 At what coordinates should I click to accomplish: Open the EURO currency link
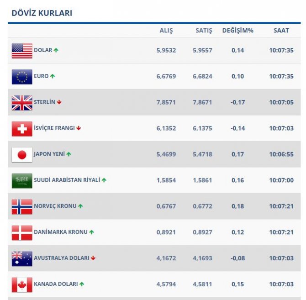point(41,76)
